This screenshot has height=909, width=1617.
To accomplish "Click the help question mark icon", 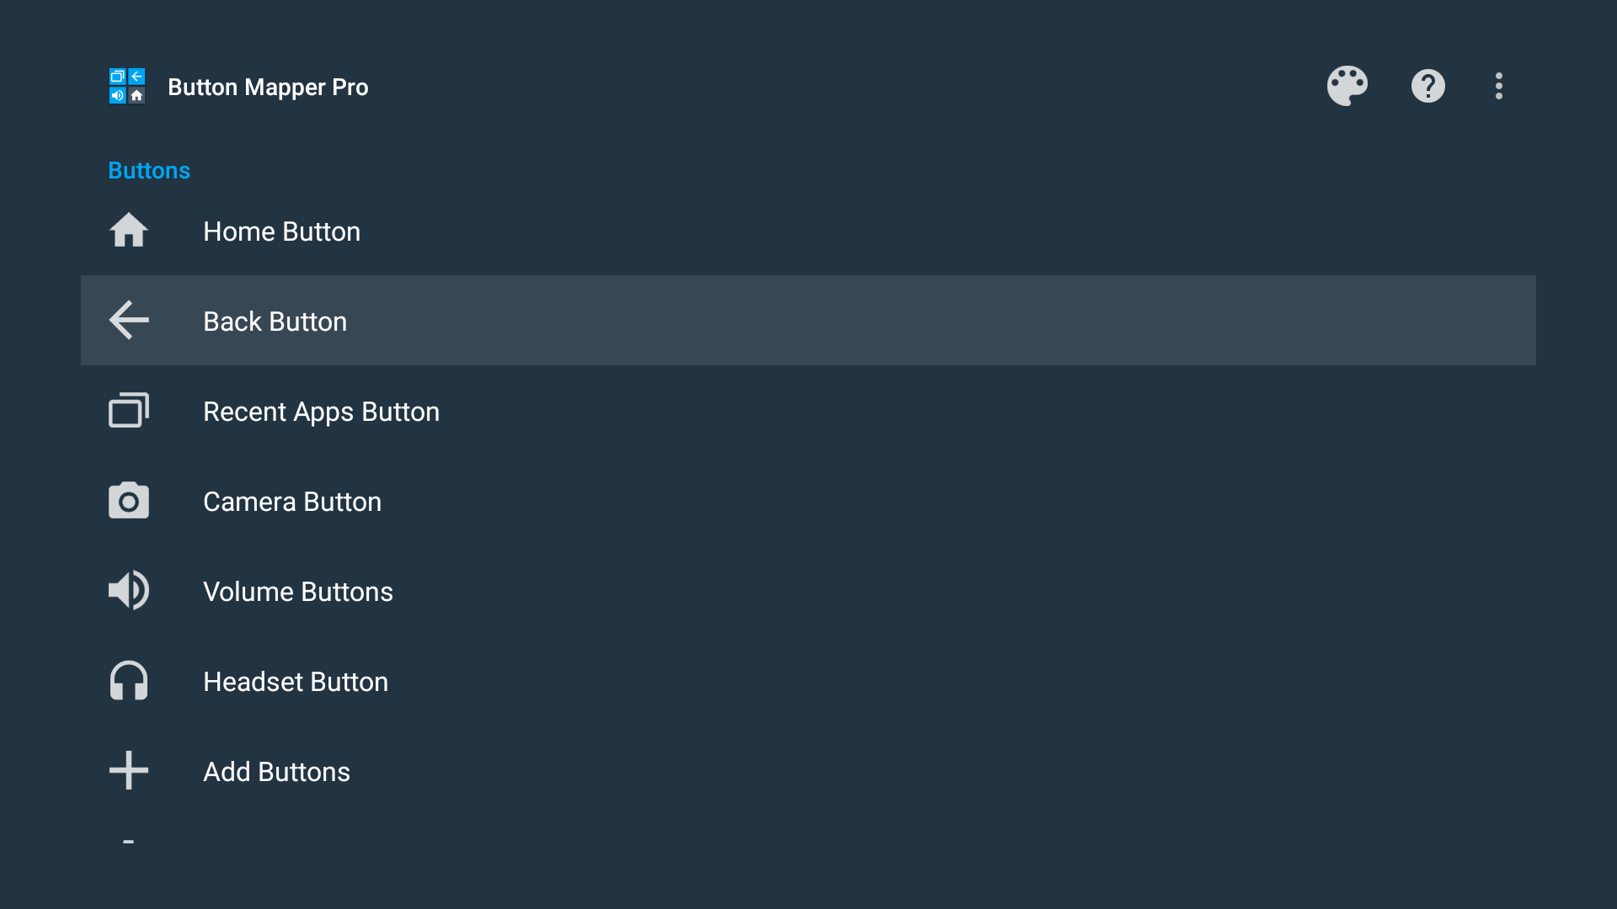I will [x=1428, y=86].
